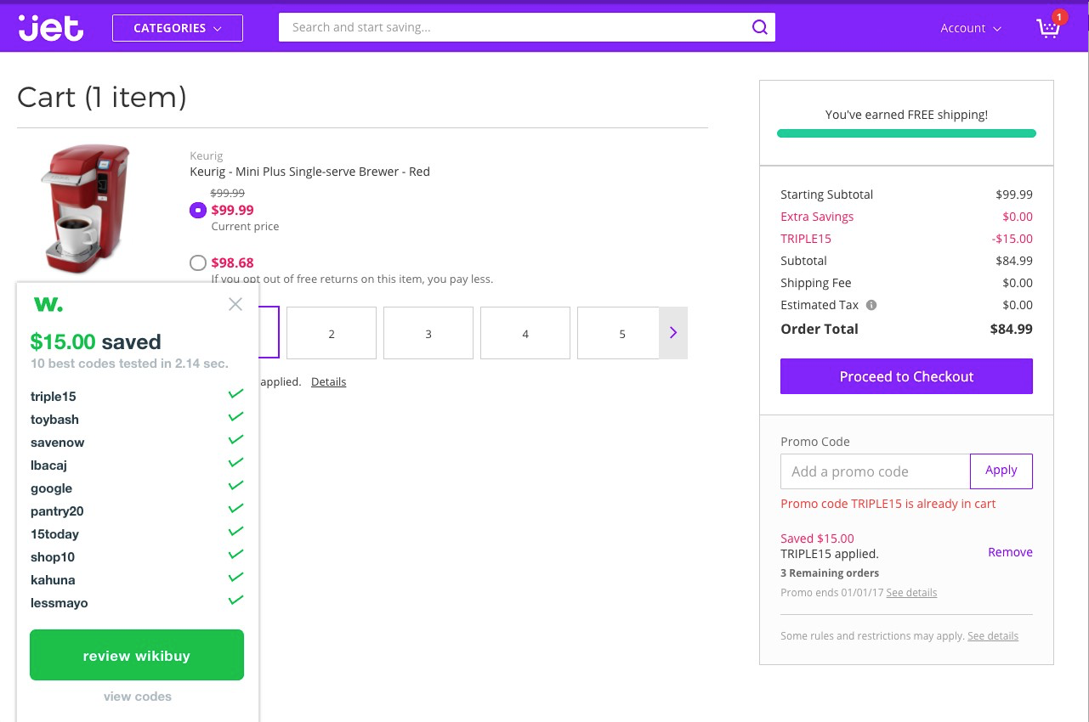Close the Wikibuy savings popup
This screenshot has height=722, width=1089.
pos(235,304)
